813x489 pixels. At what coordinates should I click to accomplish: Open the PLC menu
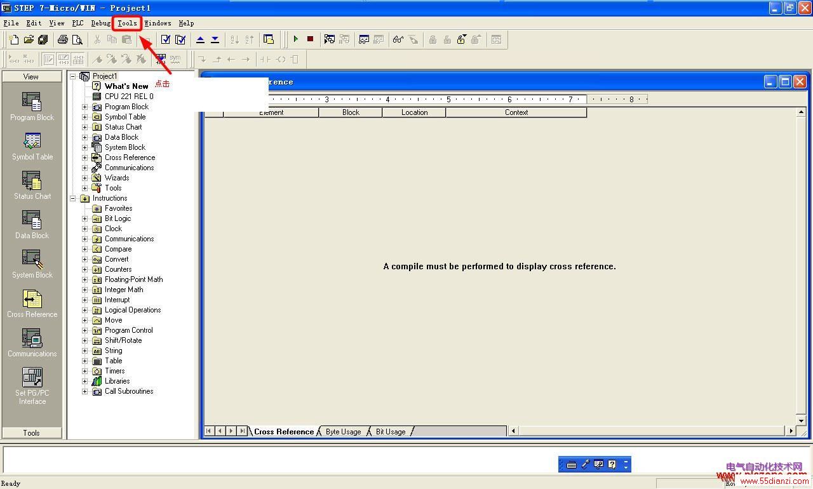pyautogui.click(x=77, y=23)
